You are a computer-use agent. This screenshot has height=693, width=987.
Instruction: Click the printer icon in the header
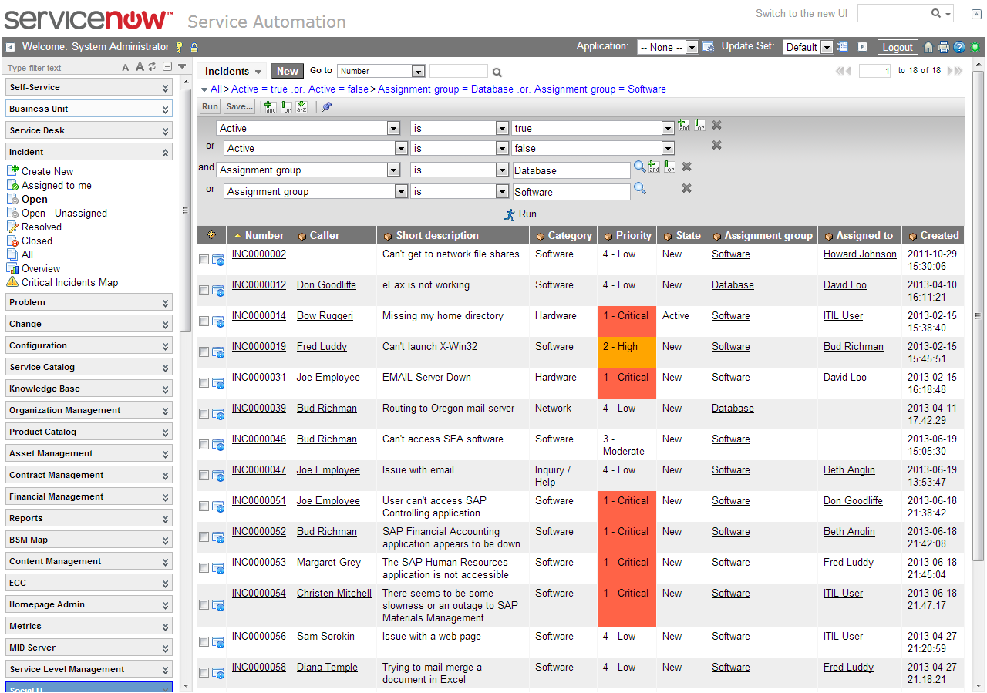pos(943,47)
